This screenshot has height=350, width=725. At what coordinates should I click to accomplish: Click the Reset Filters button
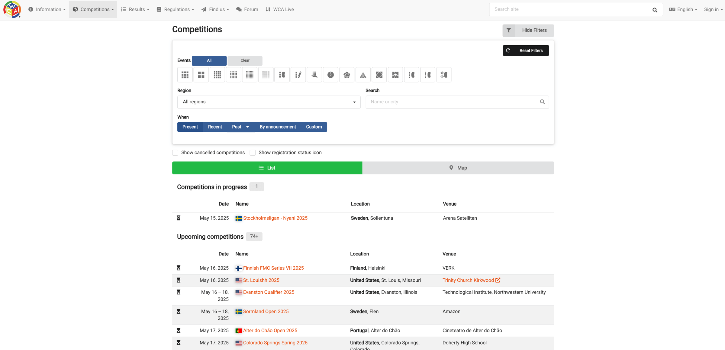coord(526,50)
